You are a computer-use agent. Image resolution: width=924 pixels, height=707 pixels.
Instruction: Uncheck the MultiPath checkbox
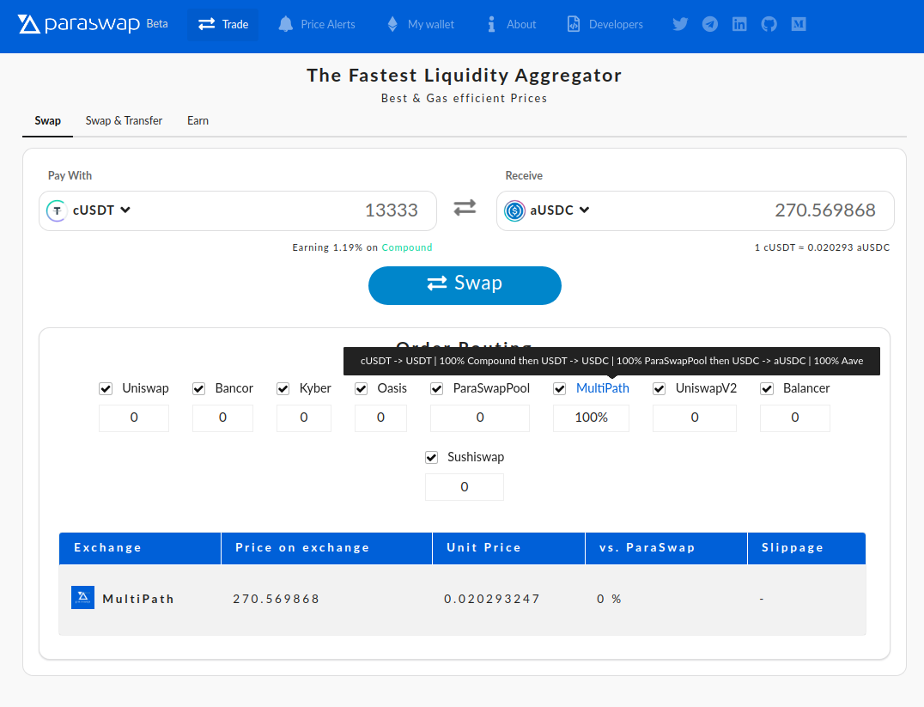[x=560, y=388]
